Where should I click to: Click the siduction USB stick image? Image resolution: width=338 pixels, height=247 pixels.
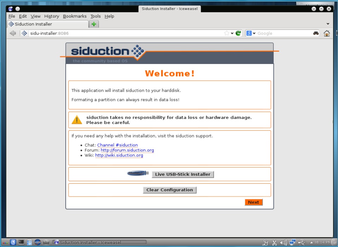(x=138, y=173)
